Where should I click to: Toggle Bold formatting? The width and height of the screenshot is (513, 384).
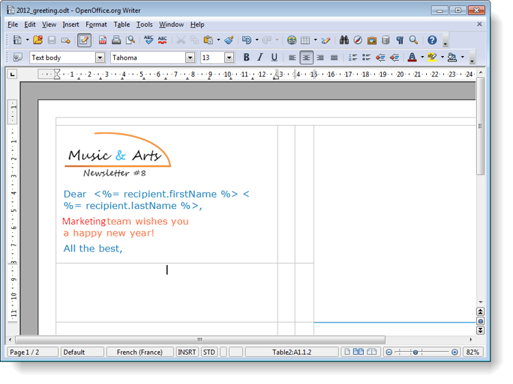pyautogui.click(x=246, y=58)
